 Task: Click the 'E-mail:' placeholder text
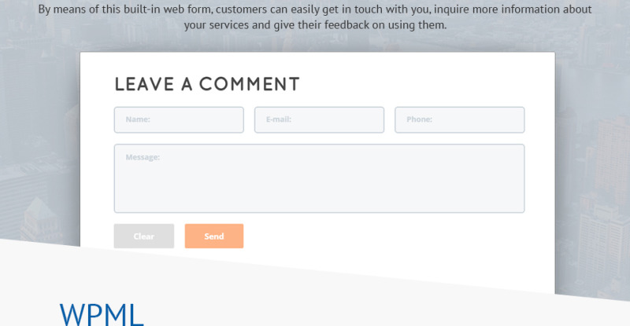click(x=279, y=119)
